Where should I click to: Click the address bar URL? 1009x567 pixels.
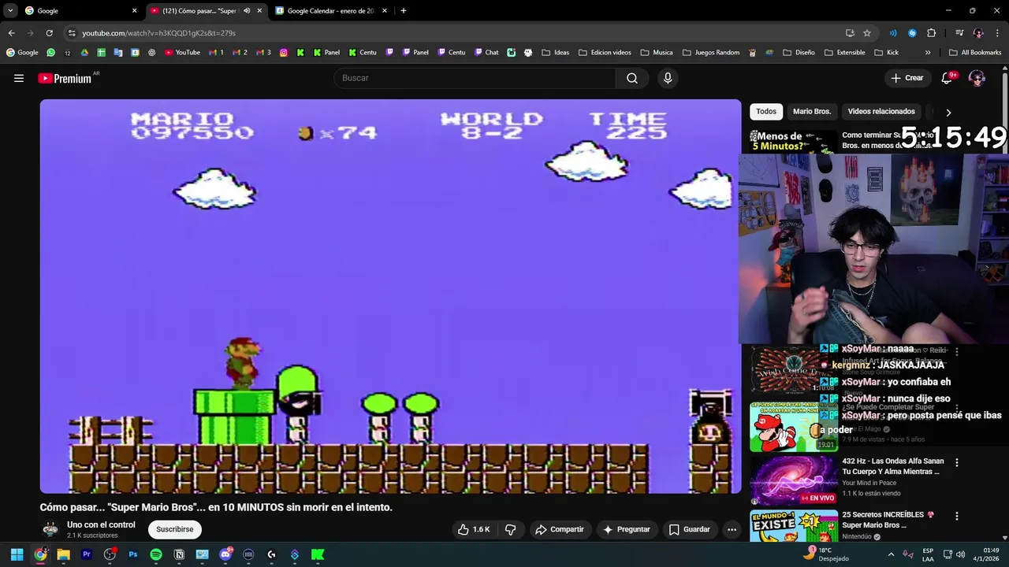pos(158,33)
